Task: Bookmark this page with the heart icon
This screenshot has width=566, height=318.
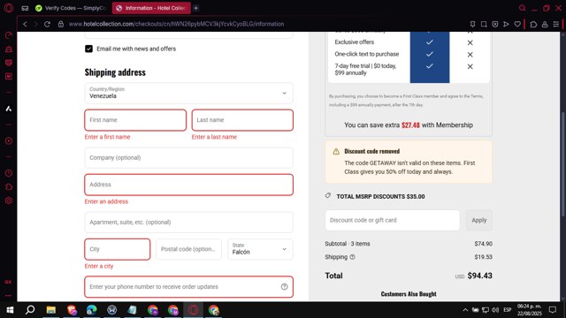Action: tap(517, 24)
